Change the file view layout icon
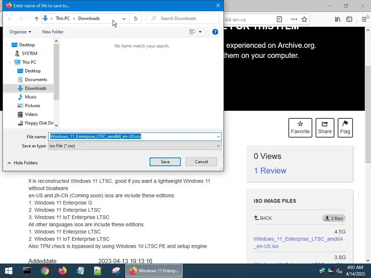The image size is (371, 278). coord(192,32)
